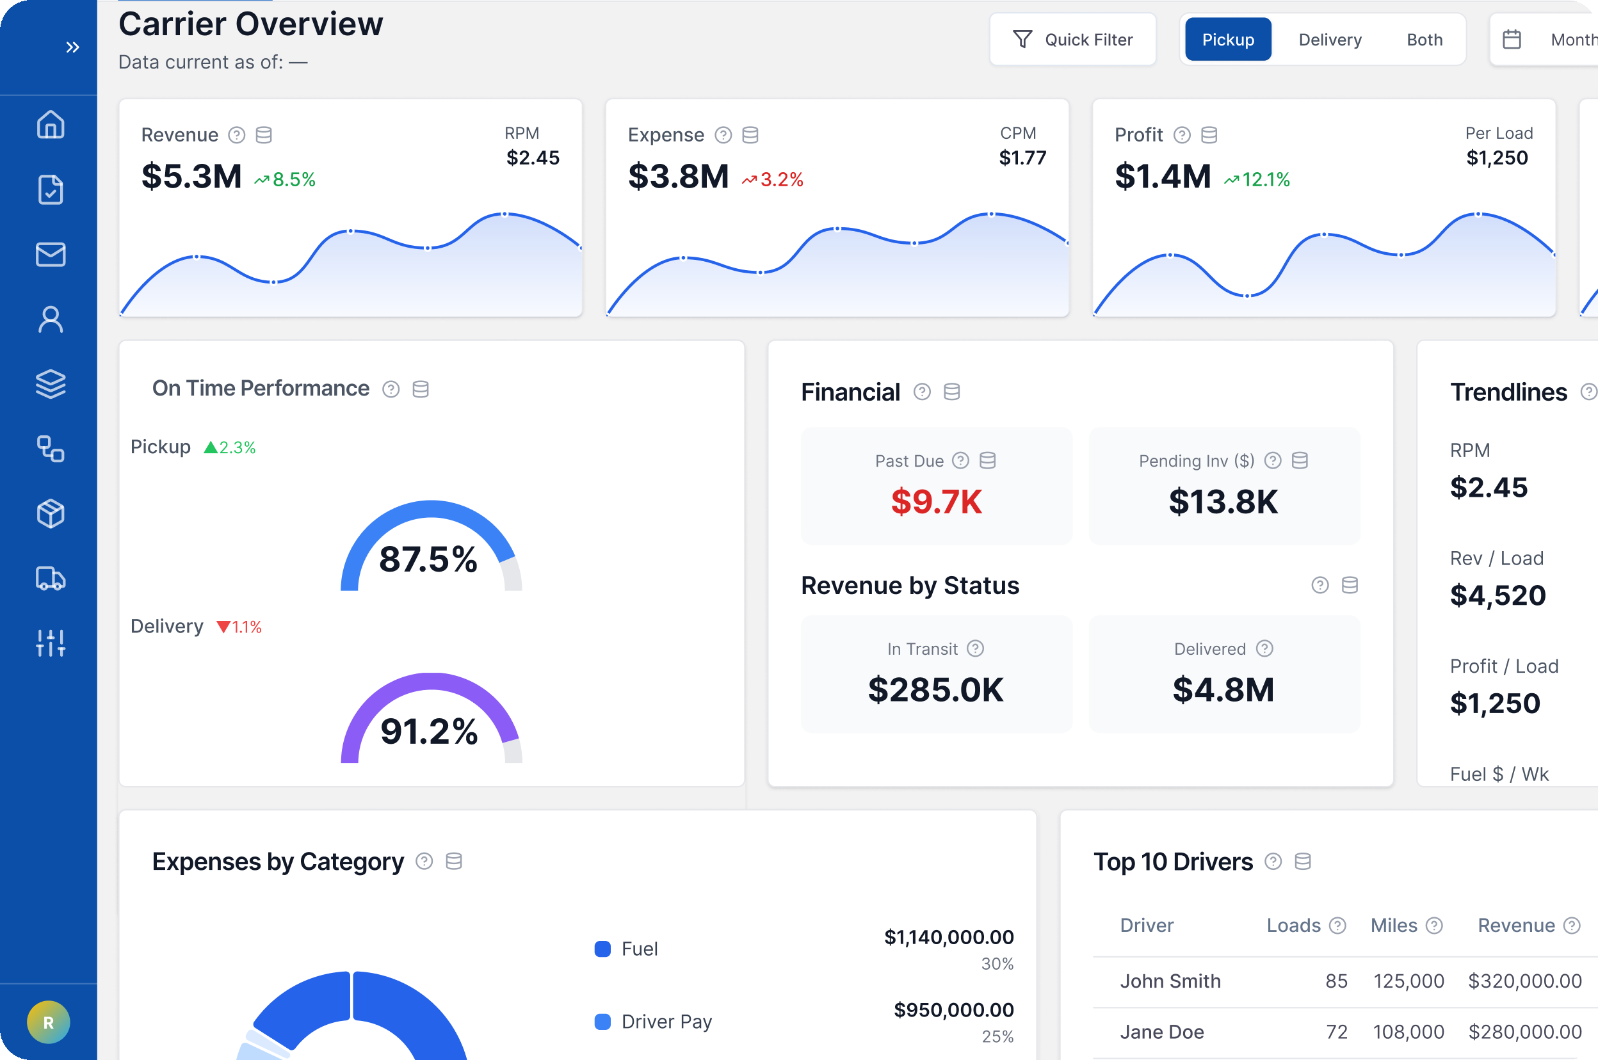Select the Pickup segment toggle
The height and width of the screenshot is (1060, 1598).
(x=1227, y=40)
